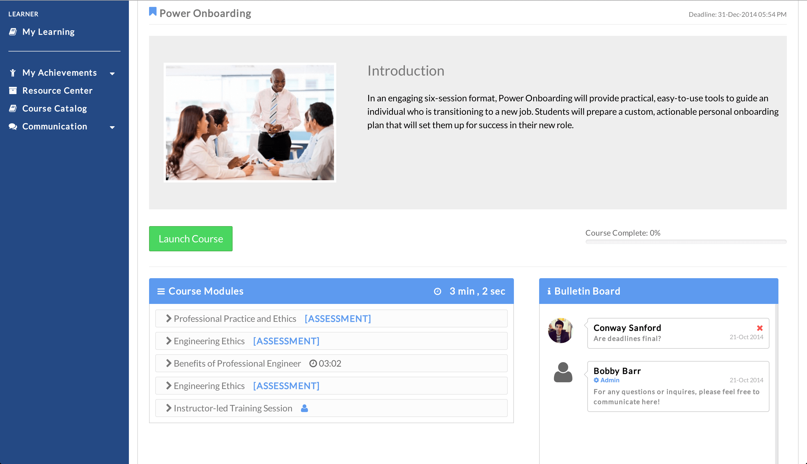Expand the Communication dropdown arrow
The width and height of the screenshot is (807, 464).
point(112,127)
